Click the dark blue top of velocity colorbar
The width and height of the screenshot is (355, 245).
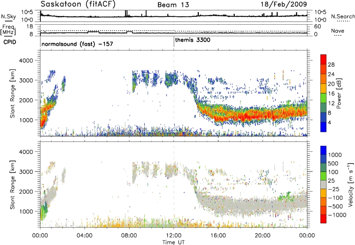323,150
